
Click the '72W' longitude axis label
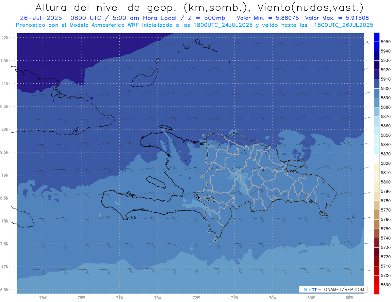pyautogui.click(x=196, y=298)
